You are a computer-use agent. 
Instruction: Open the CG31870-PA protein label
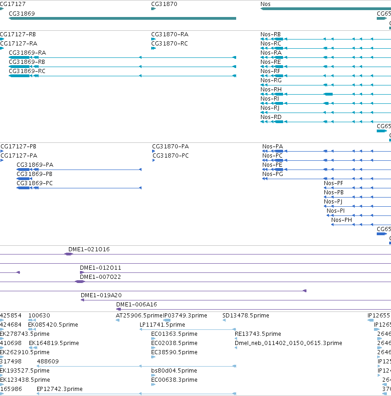[x=170, y=147]
